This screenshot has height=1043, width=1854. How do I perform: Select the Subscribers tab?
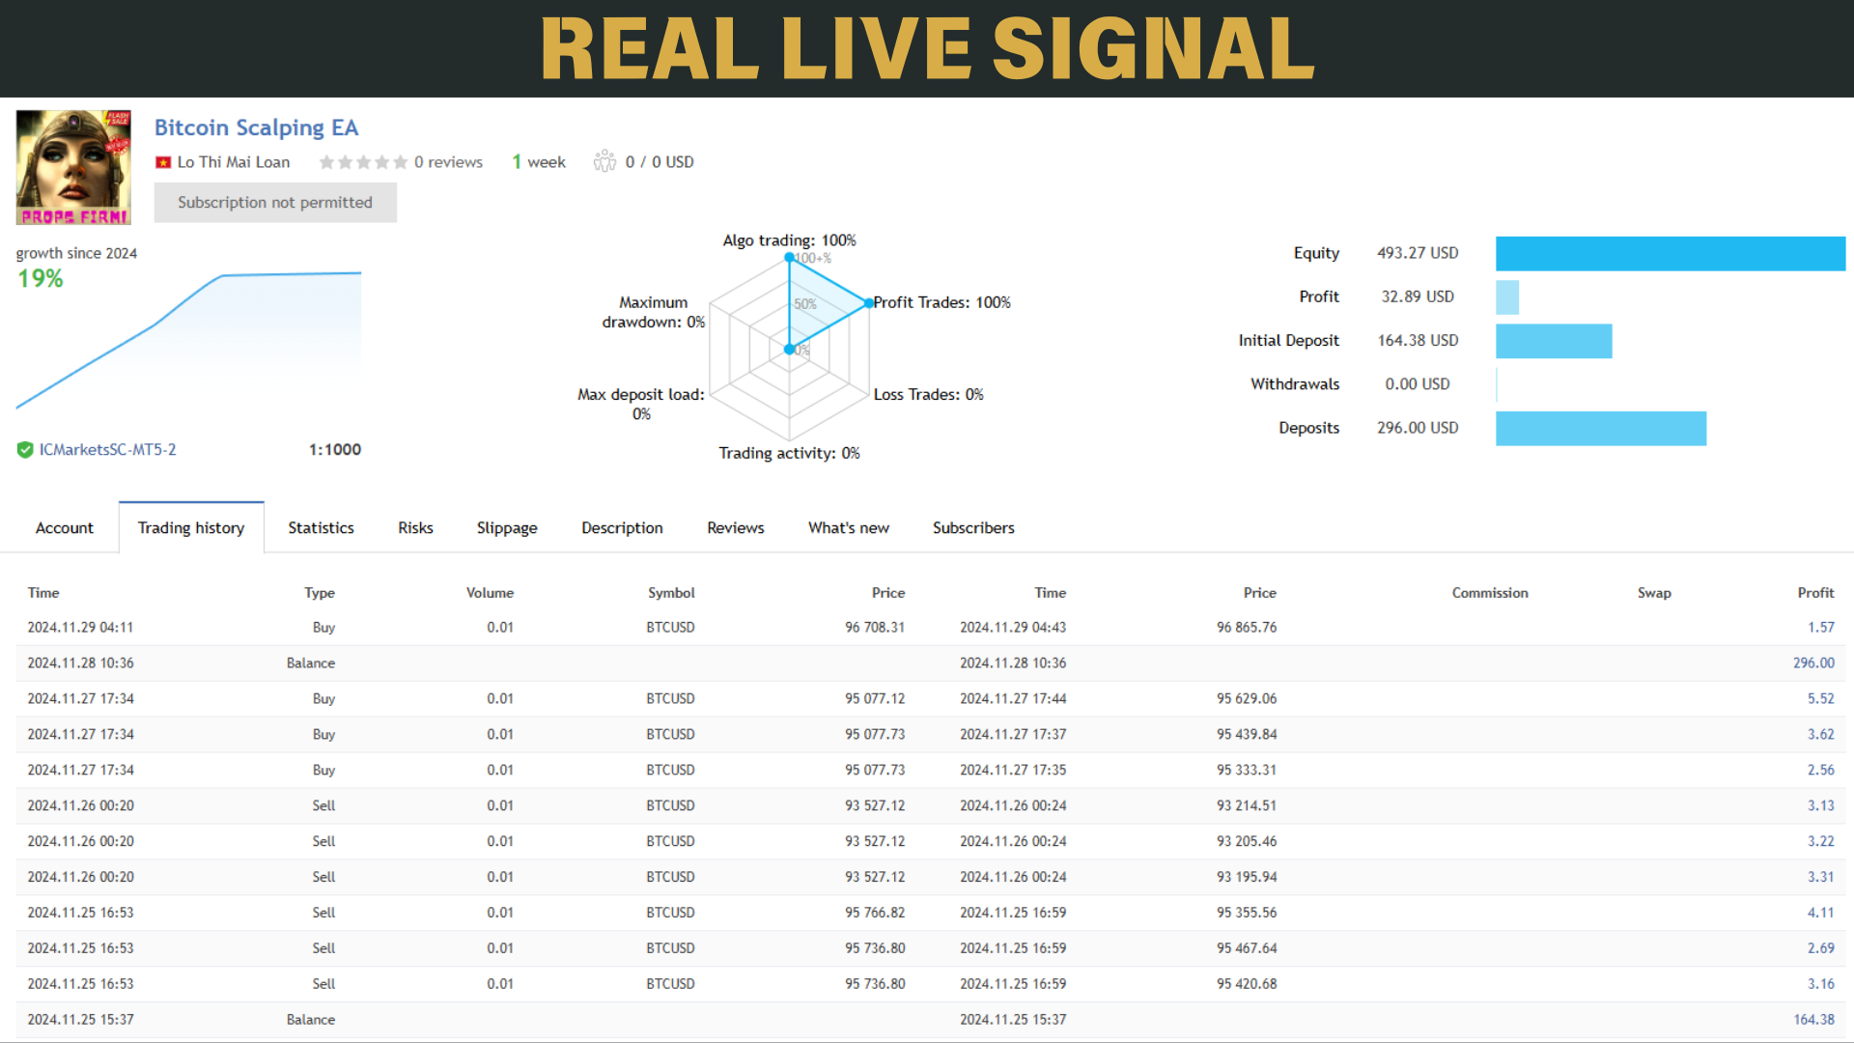click(973, 527)
